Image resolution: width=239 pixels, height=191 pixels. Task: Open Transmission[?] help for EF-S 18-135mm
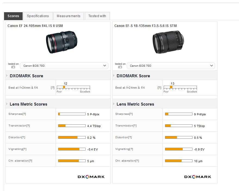tap(135, 126)
